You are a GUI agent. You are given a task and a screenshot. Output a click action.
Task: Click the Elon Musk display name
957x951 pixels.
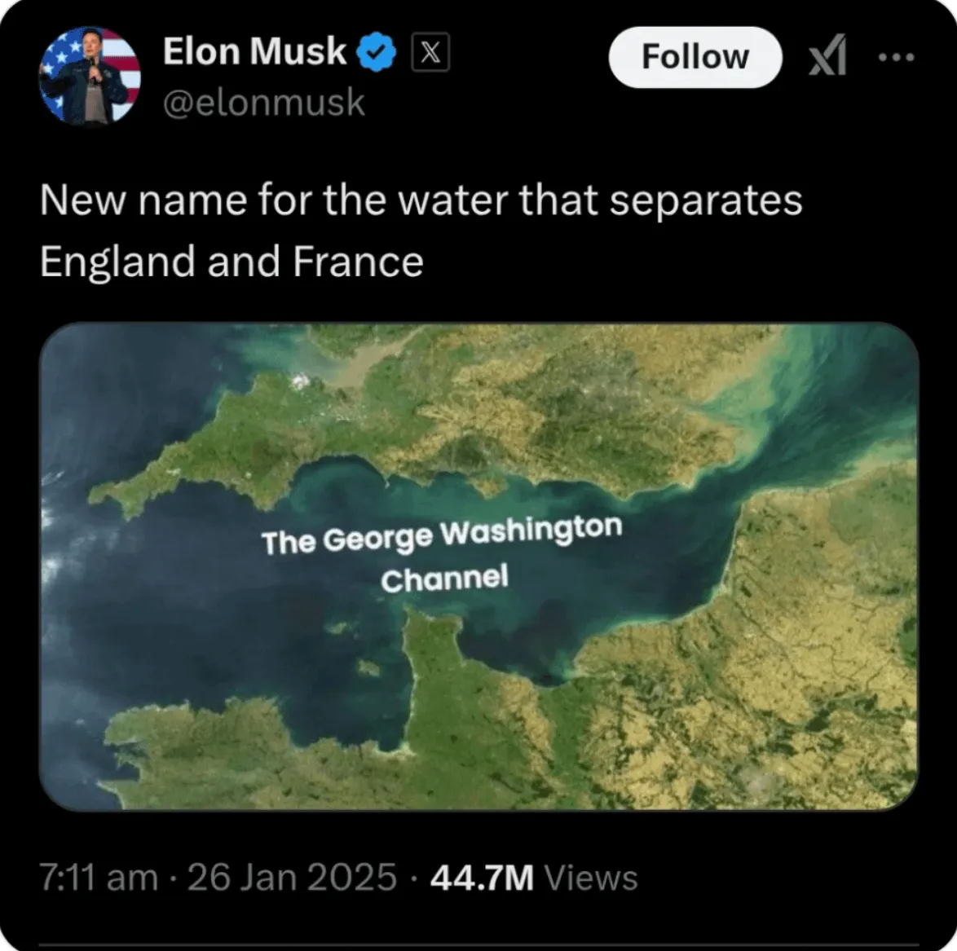coord(254,52)
